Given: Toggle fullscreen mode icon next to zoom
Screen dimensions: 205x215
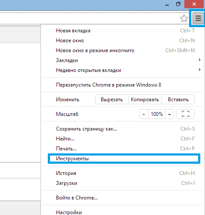Looking at the screenshot, I should coord(186,114).
